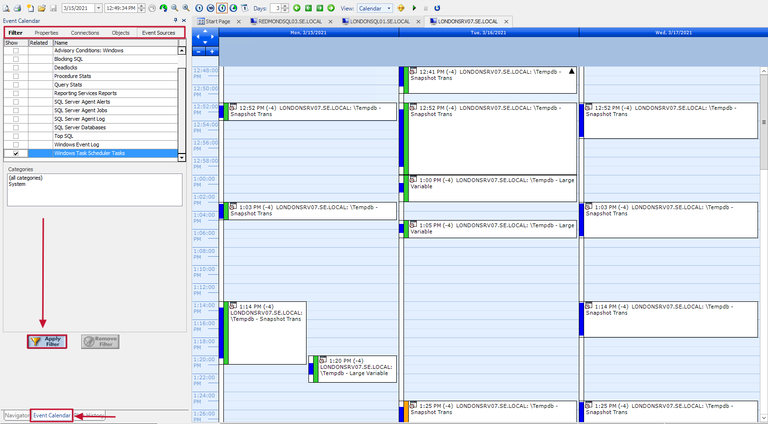Click event icon of 1:20 PM Large Variable
This screenshot has width=768, height=424.
click(x=323, y=360)
